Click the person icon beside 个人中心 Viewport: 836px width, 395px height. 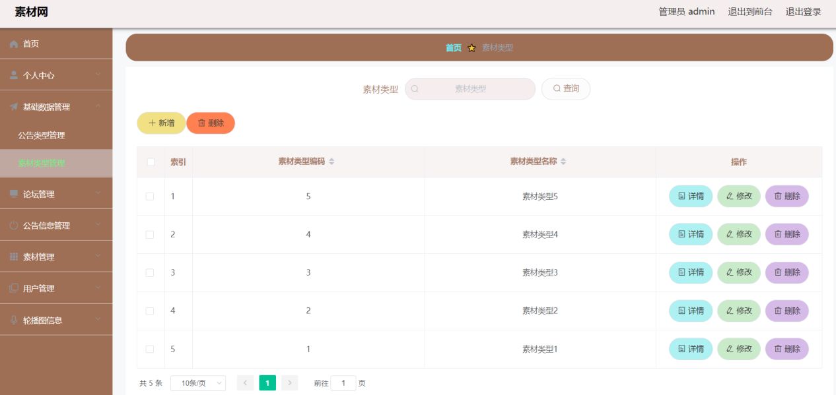(14, 75)
